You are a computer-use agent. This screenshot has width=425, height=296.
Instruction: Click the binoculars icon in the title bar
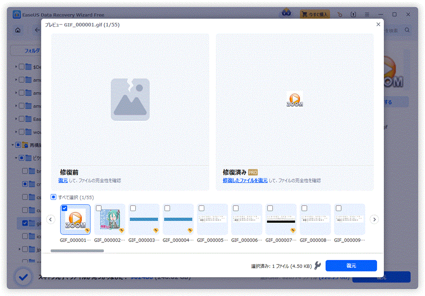coord(285,14)
